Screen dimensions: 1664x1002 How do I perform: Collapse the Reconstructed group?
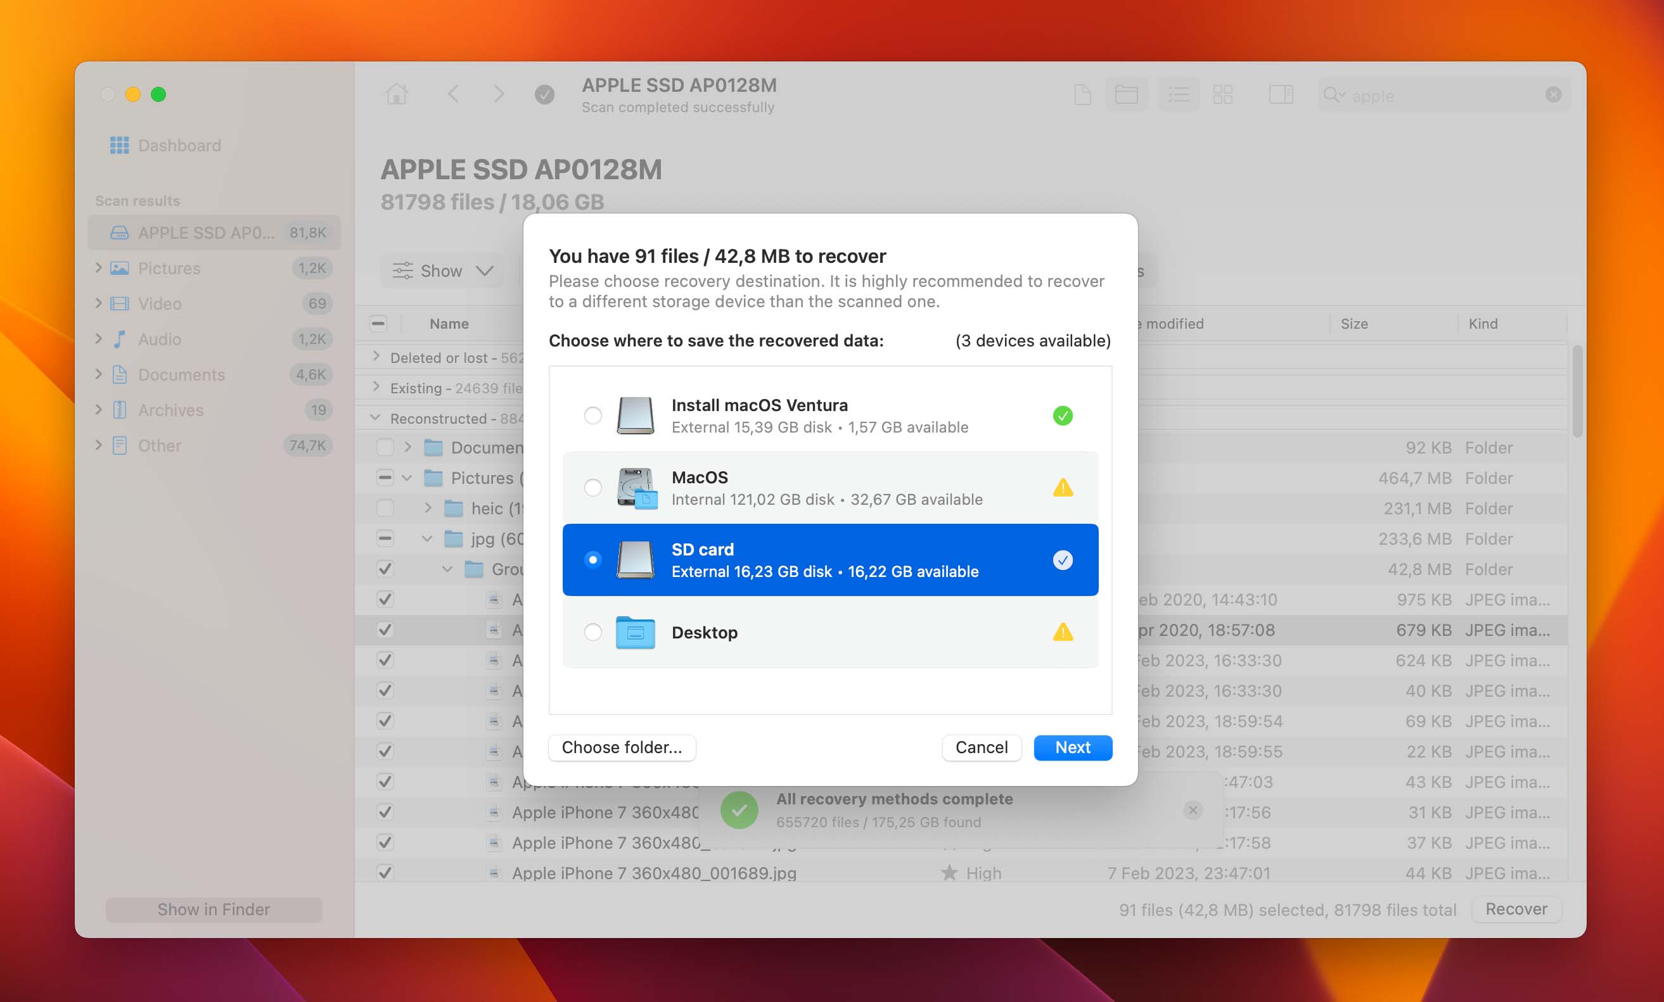tap(376, 418)
